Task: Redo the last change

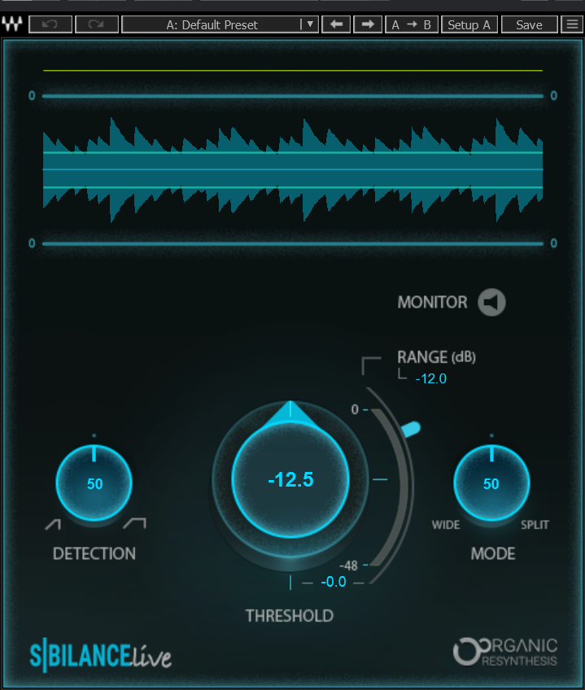Action: tap(97, 24)
